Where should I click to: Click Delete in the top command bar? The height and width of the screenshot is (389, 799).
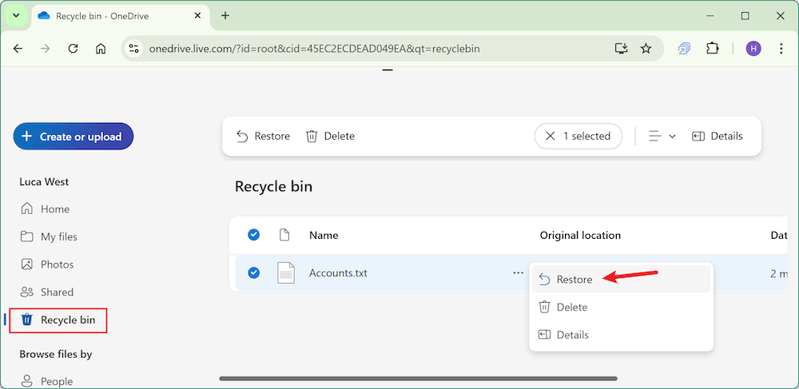coord(330,136)
